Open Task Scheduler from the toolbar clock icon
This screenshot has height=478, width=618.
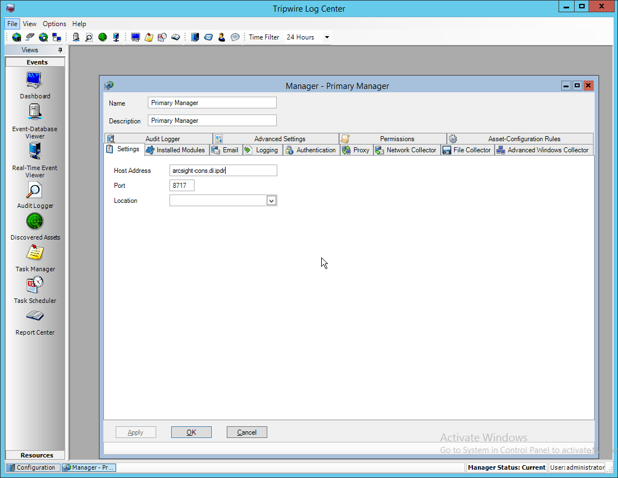tap(162, 37)
